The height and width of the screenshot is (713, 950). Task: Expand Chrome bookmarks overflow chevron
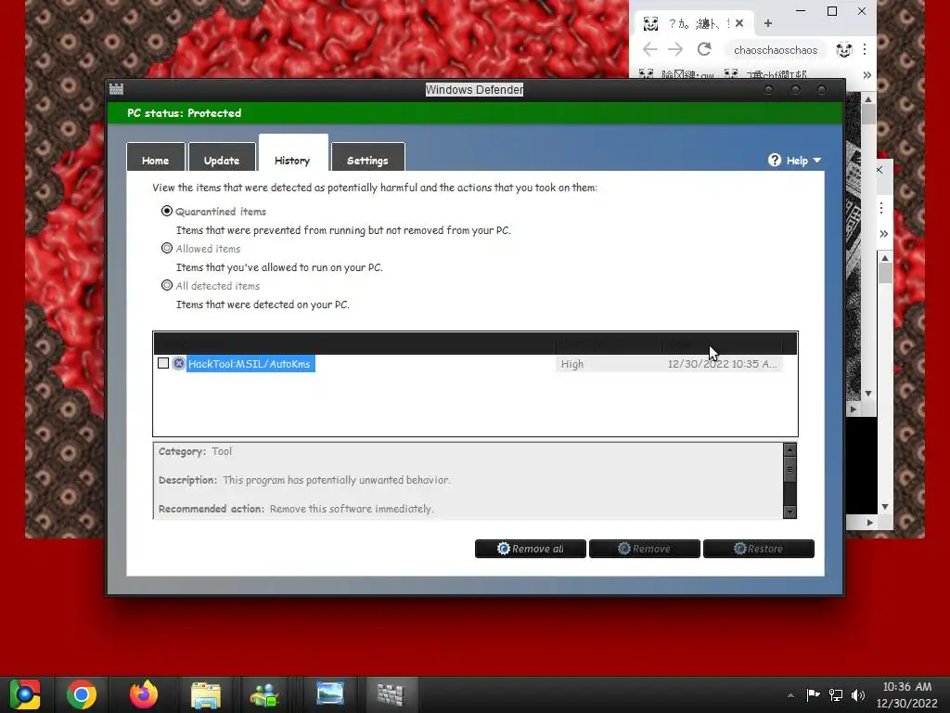click(867, 75)
